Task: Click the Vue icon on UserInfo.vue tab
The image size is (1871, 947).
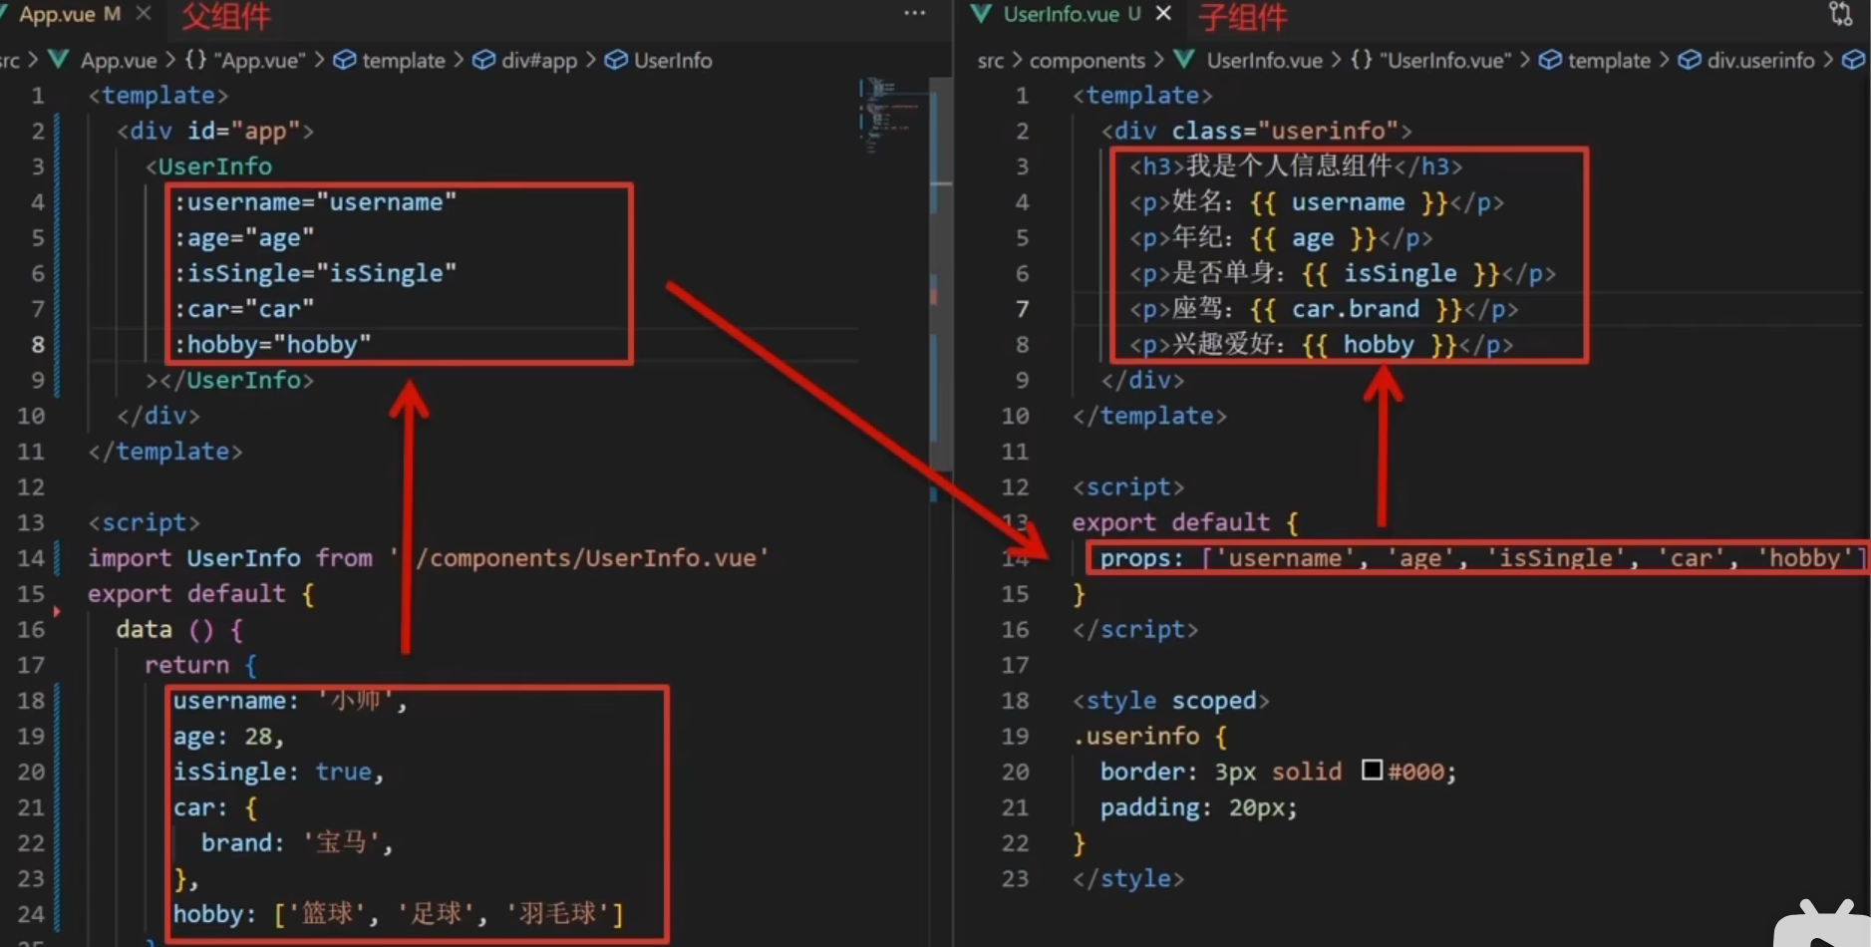Action: click(x=981, y=14)
